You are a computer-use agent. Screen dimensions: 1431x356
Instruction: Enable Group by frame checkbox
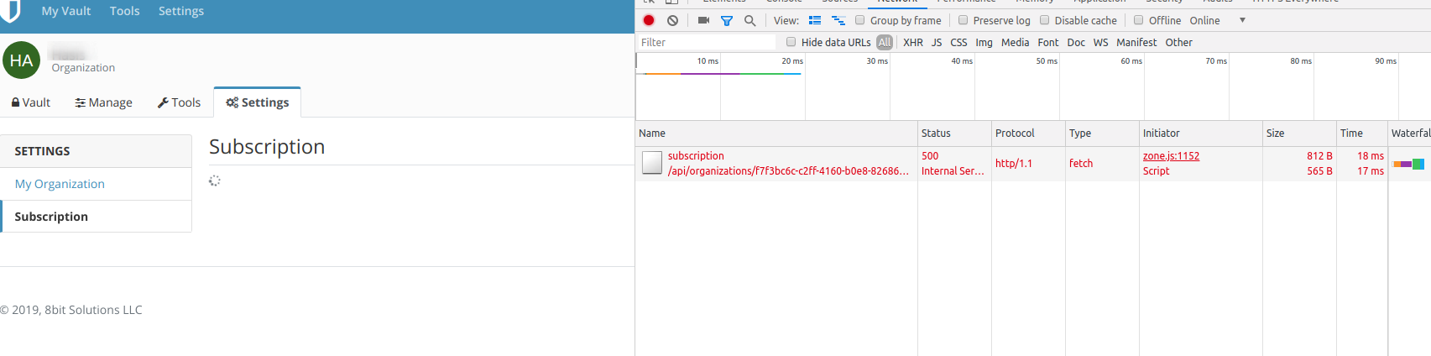(860, 20)
